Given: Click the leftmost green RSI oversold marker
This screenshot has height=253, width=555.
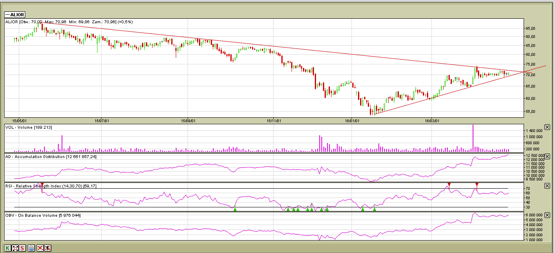Looking at the screenshot, I should (235, 209).
